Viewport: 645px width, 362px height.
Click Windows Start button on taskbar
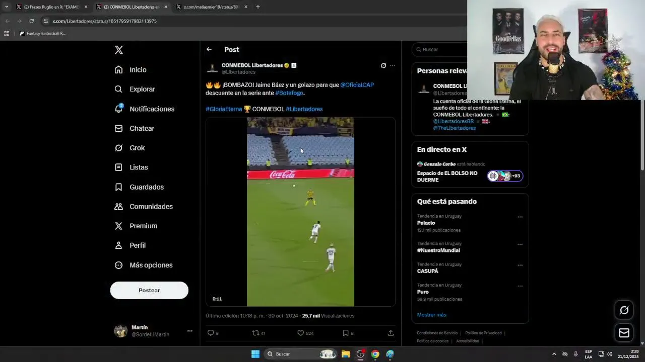pyautogui.click(x=255, y=354)
